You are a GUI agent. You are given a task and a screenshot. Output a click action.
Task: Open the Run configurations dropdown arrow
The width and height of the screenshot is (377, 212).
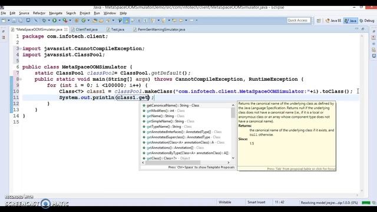(59, 21)
